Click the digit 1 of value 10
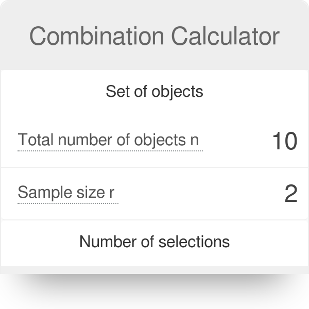Image resolution: width=309 pixels, height=309 pixels. (x=277, y=141)
